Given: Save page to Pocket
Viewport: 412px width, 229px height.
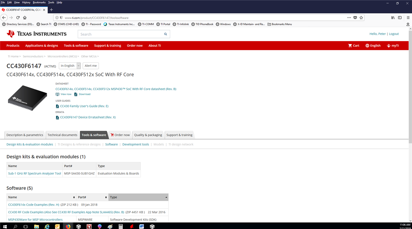Looking at the screenshot, I should coord(355,18).
